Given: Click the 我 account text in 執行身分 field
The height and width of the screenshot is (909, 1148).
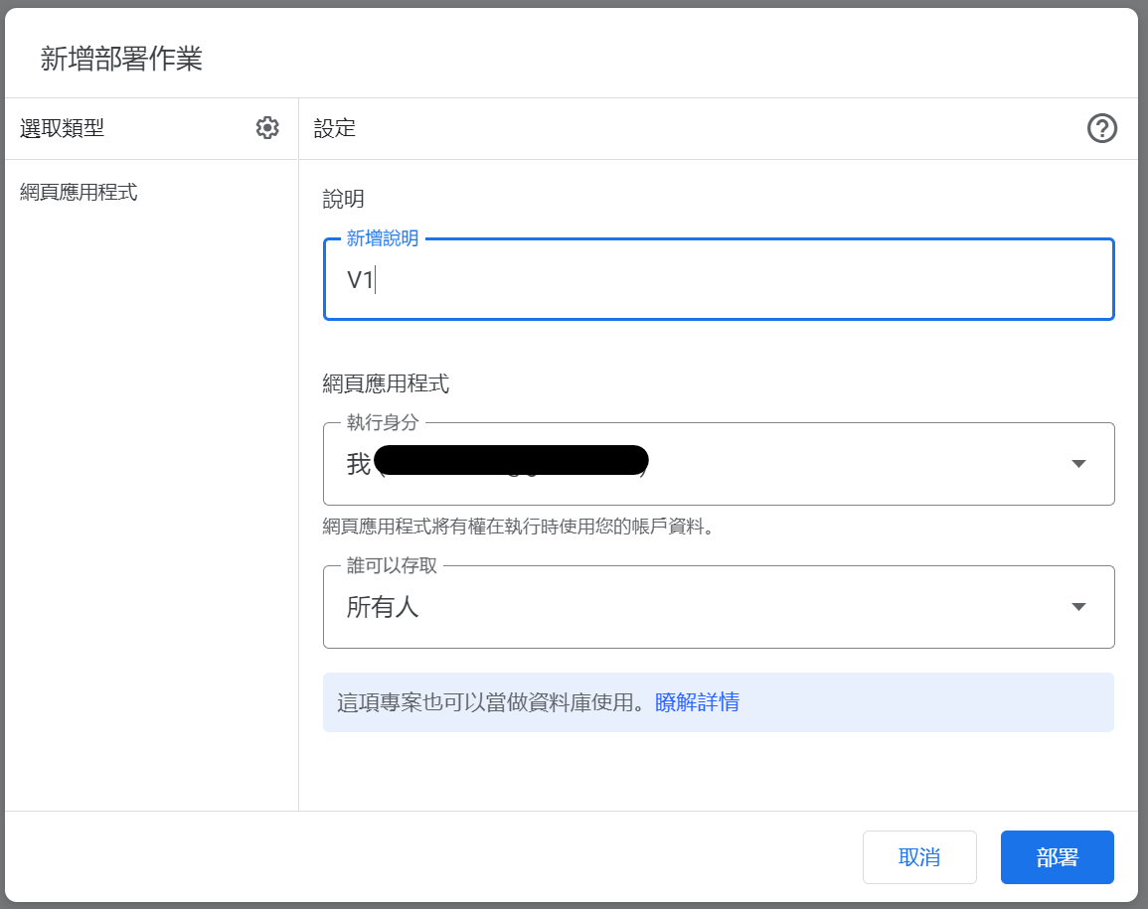Looking at the screenshot, I should pos(358,464).
